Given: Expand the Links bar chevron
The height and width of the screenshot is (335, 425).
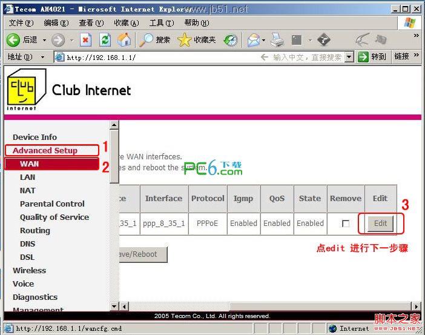Looking at the screenshot, I should pyautogui.click(x=416, y=55).
